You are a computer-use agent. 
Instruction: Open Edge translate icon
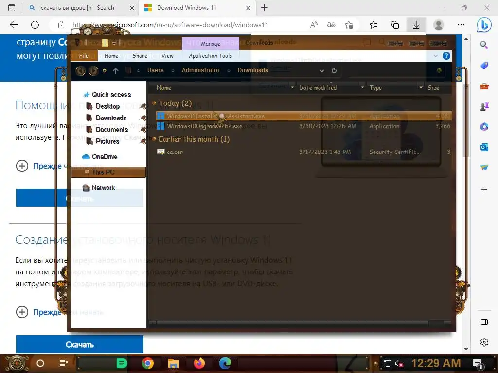coord(331,25)
